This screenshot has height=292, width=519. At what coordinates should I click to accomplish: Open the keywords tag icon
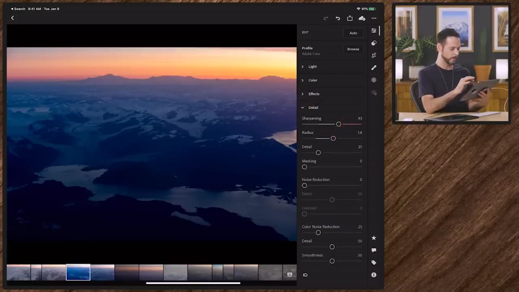374,263
